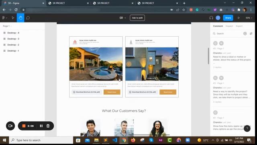
Task: Open the 50% zoom dropdown
Action: (249, 18)
